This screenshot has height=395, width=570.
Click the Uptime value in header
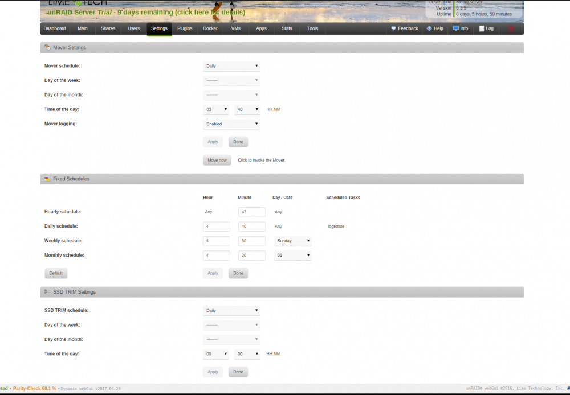tap(484, 14)
